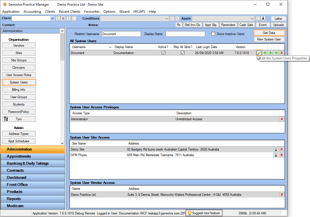Remove Demo Practice Ltd vendor access
310x217 pixels.
tap(281, 195)
